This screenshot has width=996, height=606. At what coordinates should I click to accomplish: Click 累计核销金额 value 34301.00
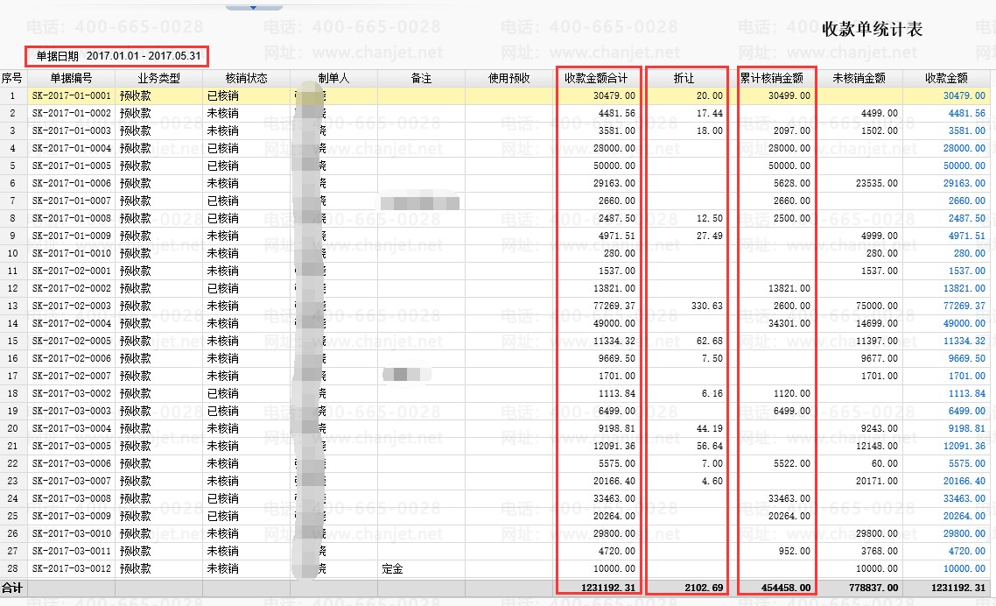pos(789,323)
